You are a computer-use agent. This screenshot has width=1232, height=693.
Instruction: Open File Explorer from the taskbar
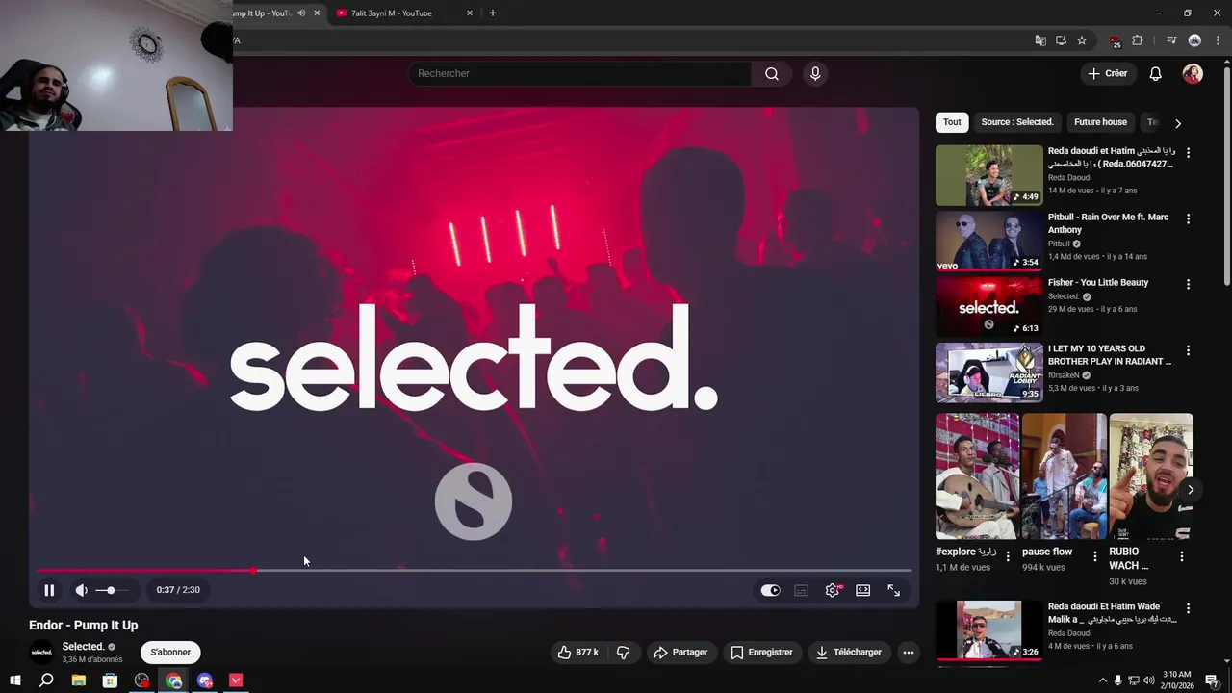pos(78,680)
